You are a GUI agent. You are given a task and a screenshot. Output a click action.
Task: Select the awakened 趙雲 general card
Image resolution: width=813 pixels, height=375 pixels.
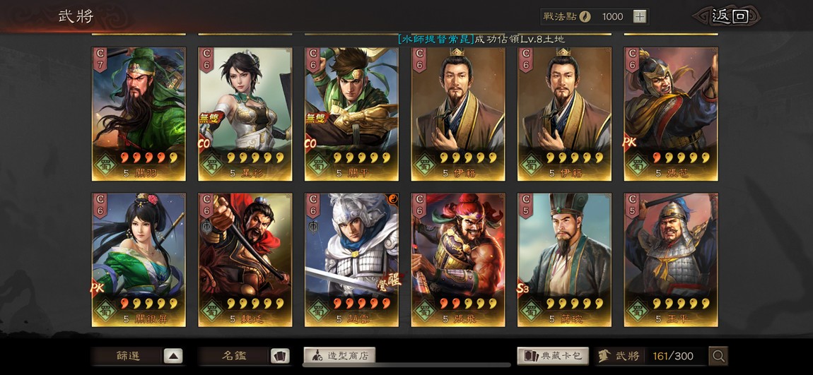[351, 260]
